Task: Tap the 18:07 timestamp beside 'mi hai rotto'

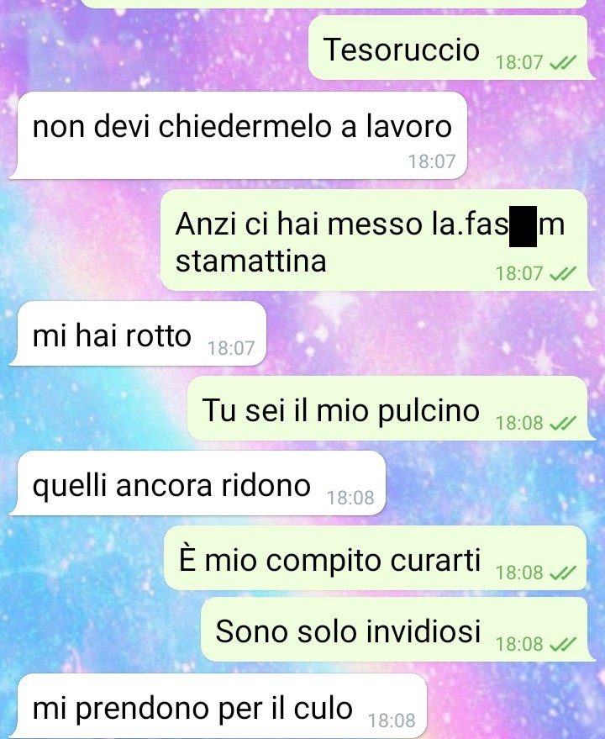Action: coord(231,348)
